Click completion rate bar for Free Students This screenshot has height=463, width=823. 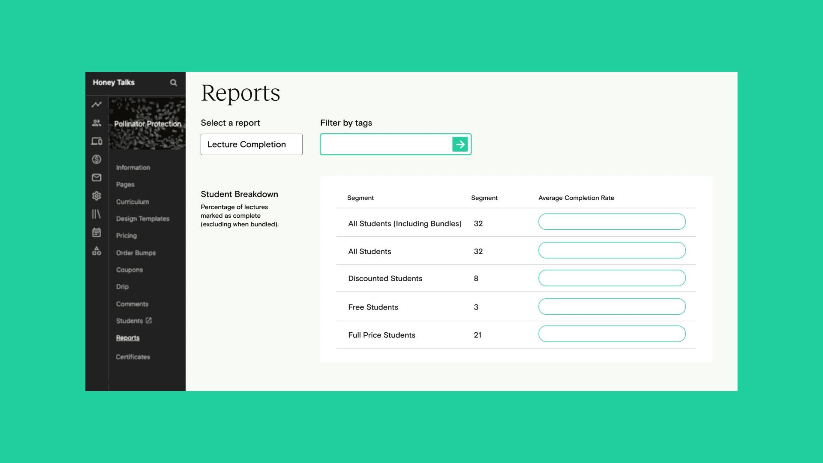point(612,307)
